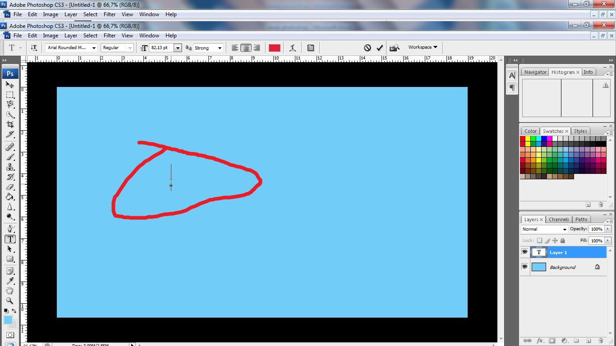616x346 pixels.
Task: Open the Normal blend mode dropdown
Action: 544,229
